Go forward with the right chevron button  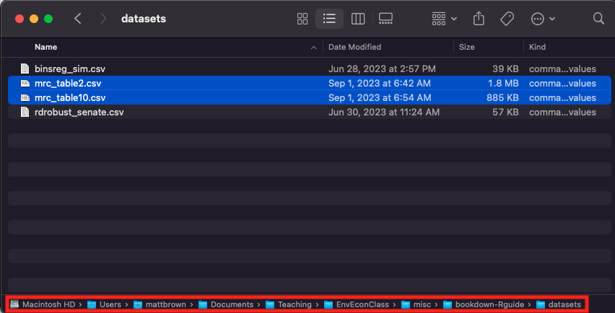click(x=103, y=19)
